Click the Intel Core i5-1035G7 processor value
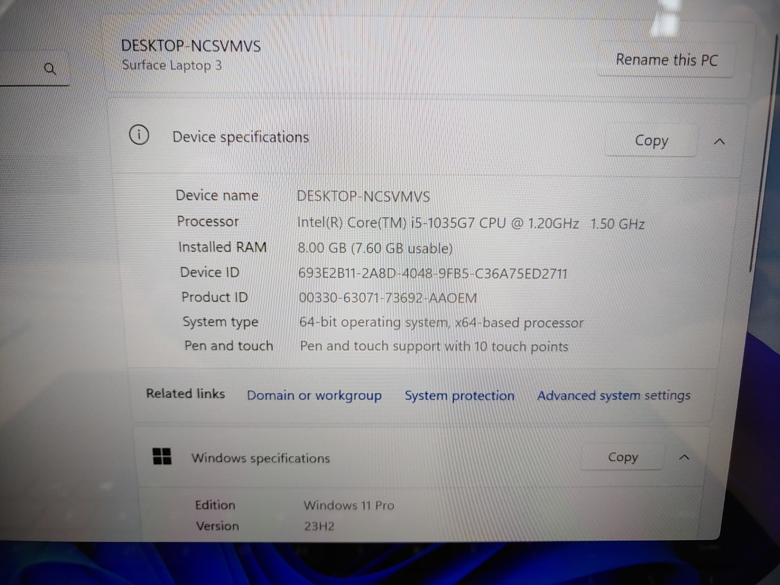 [x=471, y=223]
